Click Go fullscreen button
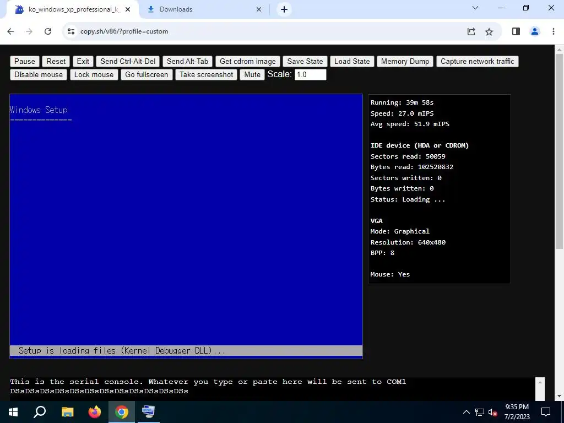 [x=147, y=74]
